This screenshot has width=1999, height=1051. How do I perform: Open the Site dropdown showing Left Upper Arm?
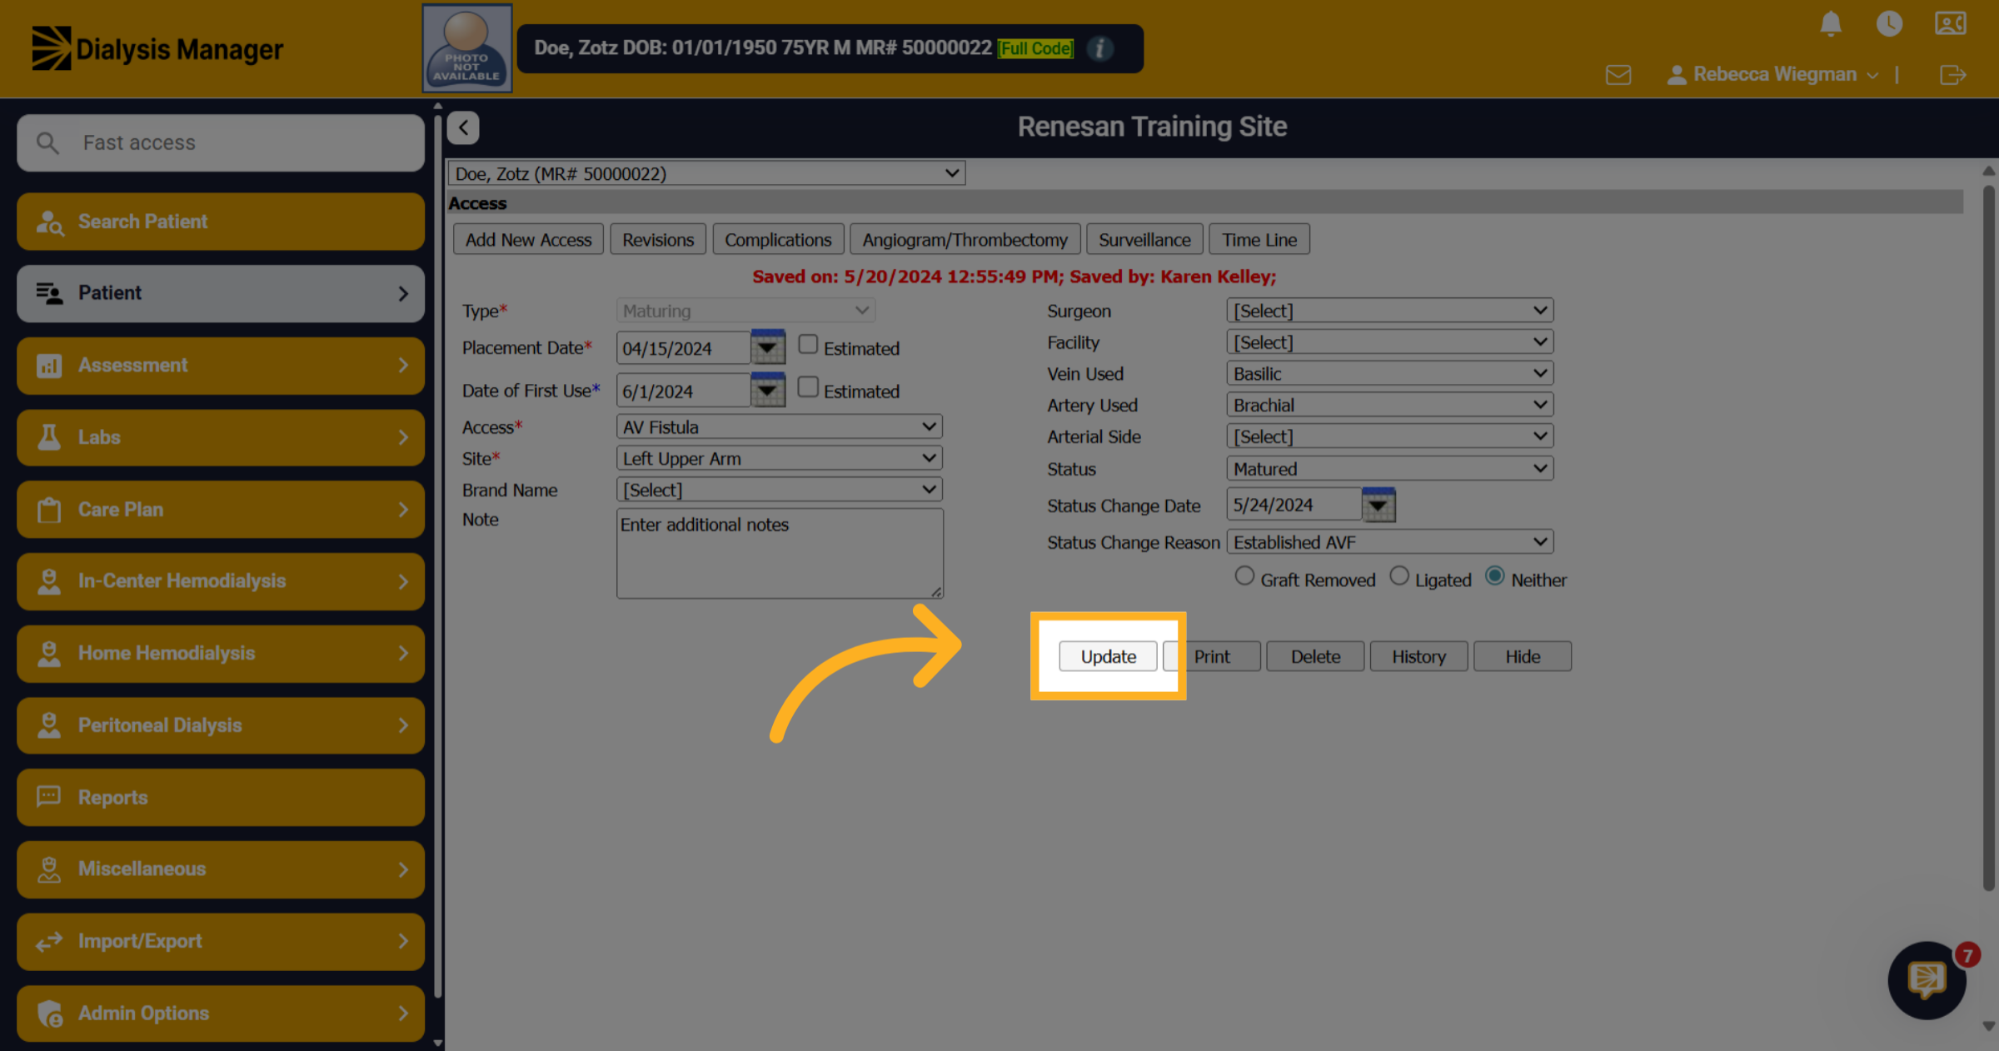pos(780,458)
